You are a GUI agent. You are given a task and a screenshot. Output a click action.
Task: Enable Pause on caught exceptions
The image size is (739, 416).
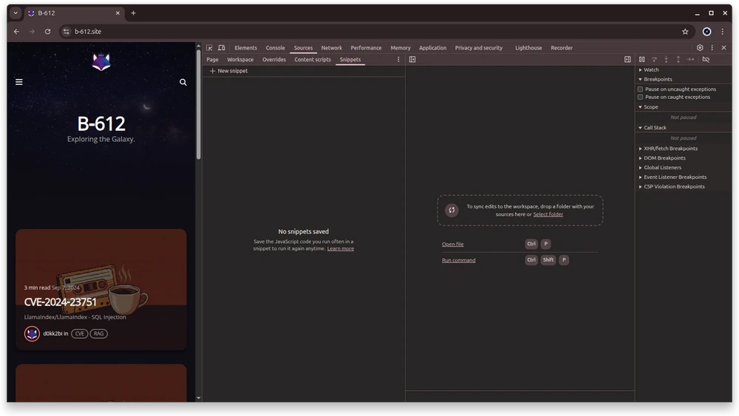pyautogui.click(x=641, y=97)
